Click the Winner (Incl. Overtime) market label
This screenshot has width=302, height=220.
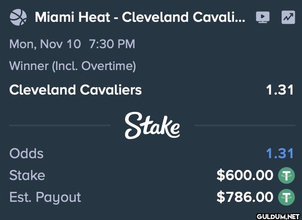pyautogui.click(x=73, y=66)
